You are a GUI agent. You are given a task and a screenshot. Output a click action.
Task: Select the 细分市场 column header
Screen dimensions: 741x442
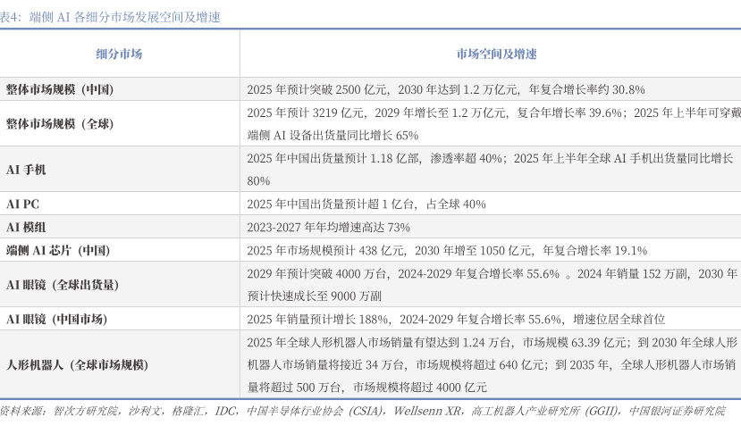[119, 54]
